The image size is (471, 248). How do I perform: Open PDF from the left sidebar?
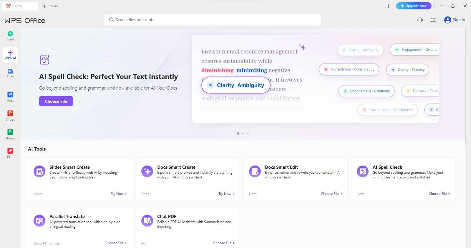10,153
